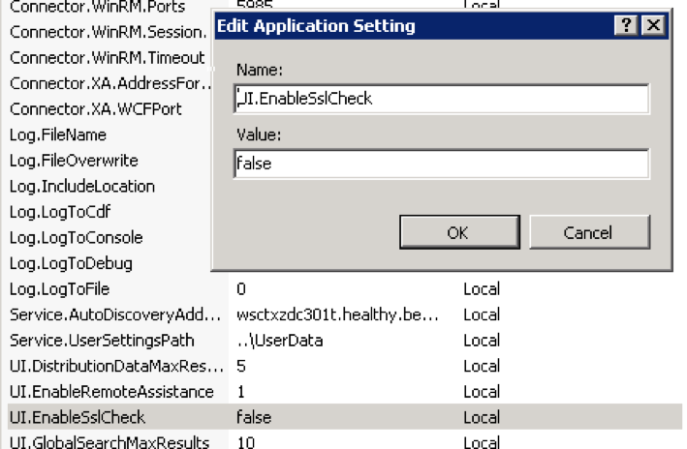
Task: Cancel the Edit Application Setting dialog
Action: [x=588, y=232]
